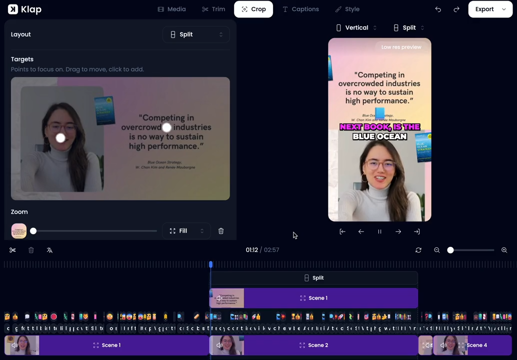Image resolution: width=517 pixels, height=360 pixels.
Task: Open the Media tab
Action: click(x=172, y=9)
